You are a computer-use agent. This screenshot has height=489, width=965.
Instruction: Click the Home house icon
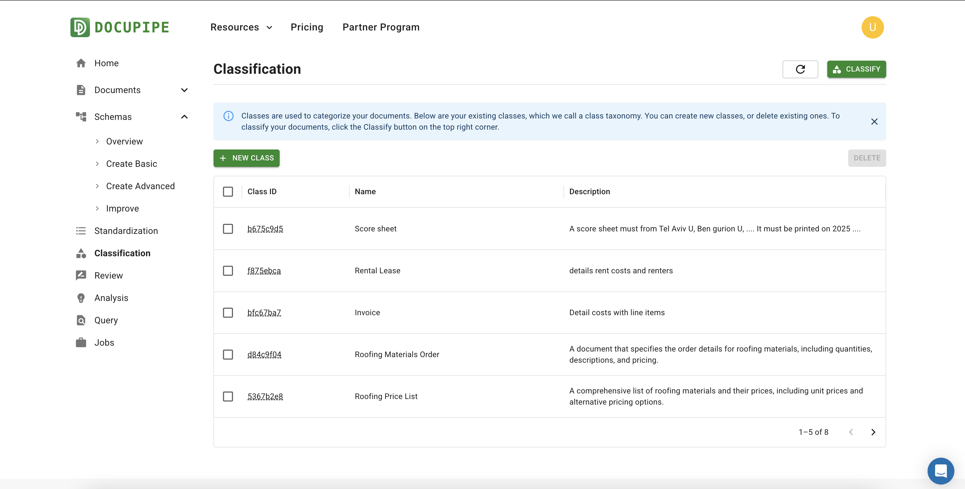pos(81,63)
